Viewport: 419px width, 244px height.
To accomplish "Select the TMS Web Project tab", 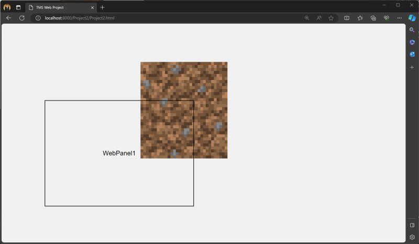I will 61,7.
